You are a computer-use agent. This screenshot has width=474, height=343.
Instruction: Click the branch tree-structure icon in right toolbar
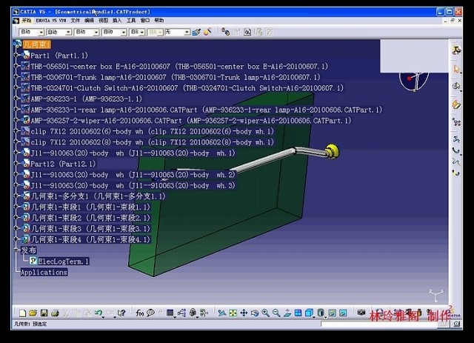pos(456,122)
